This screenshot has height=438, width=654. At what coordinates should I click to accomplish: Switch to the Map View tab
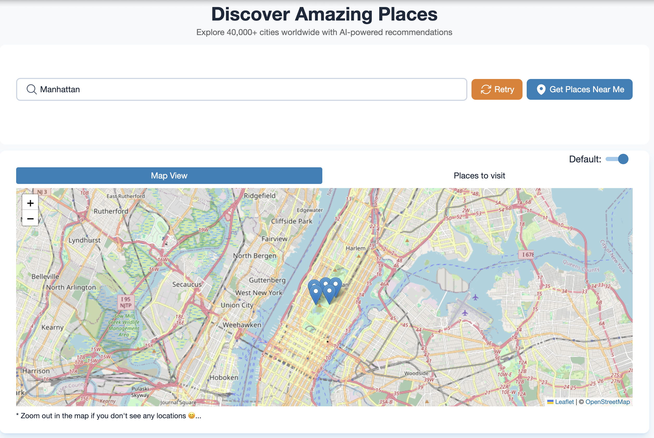click(x=169, y=176)
